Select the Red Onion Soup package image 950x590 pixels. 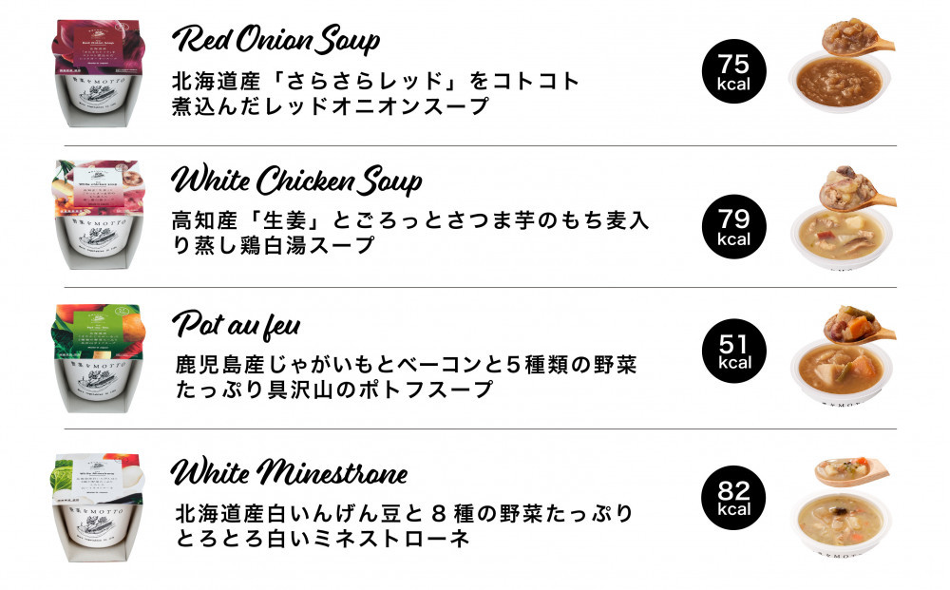(99, 73)
